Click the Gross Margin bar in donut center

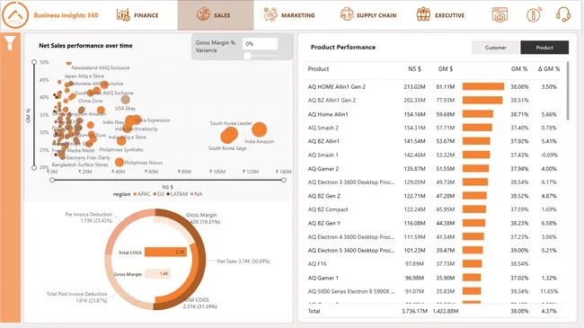tap(157, 273)
